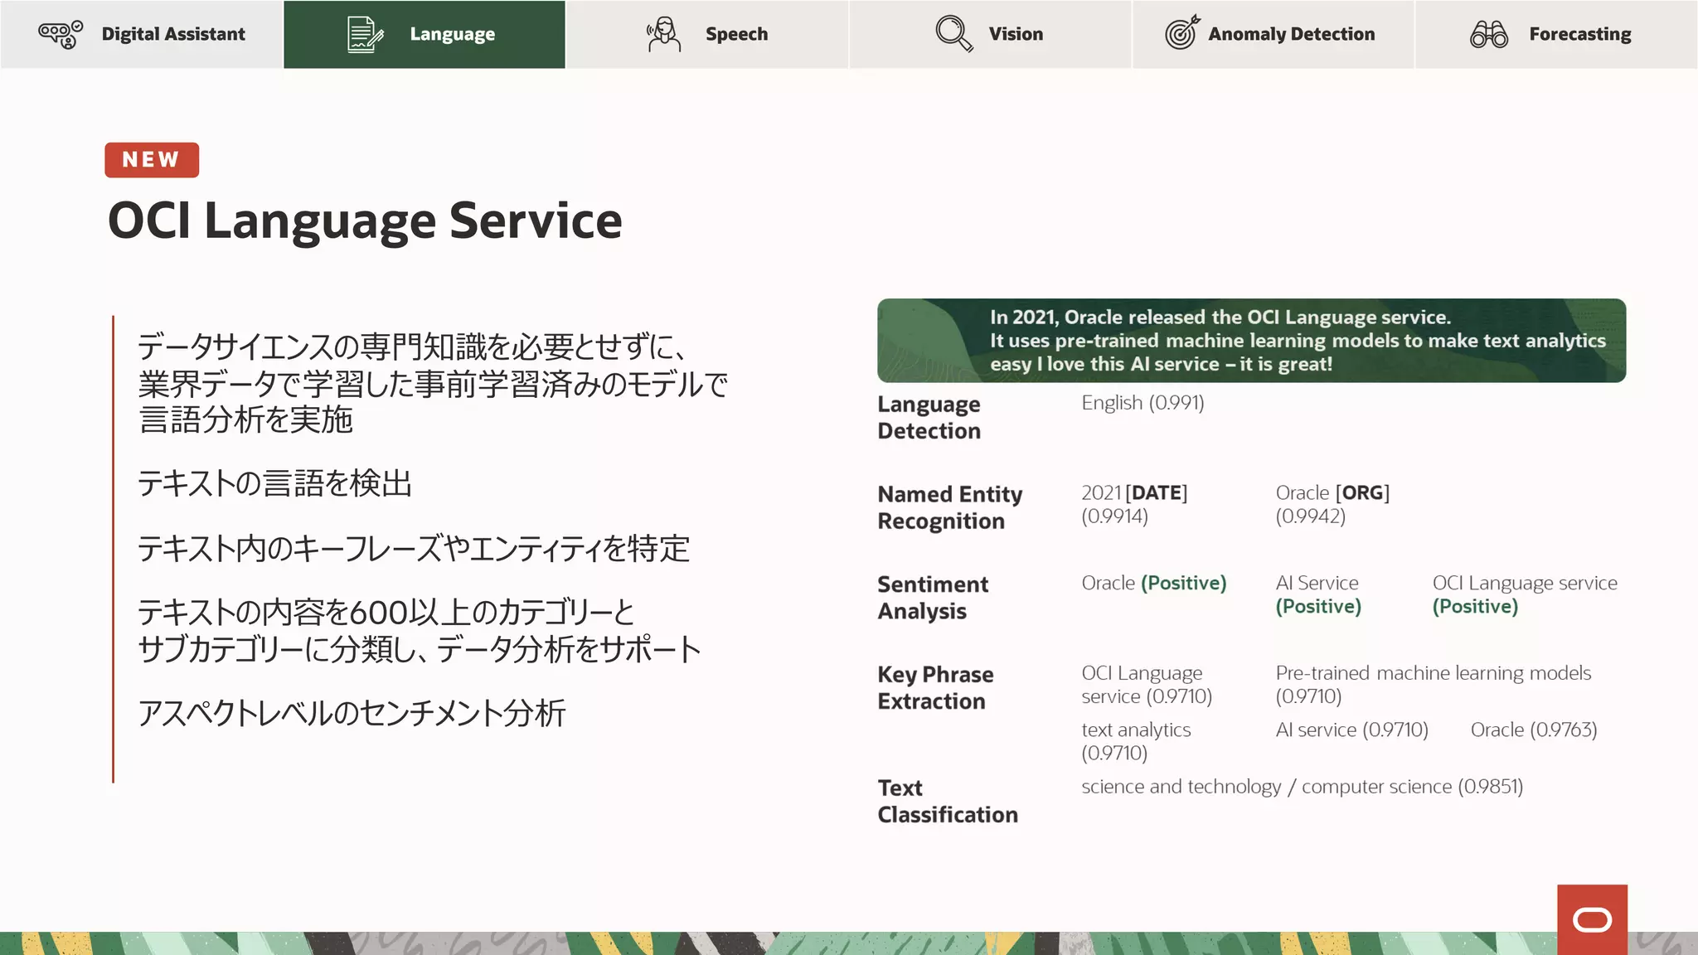Select the Language Detection label
The height and width of the screenshot is (955, 1698).
(929, 417)
